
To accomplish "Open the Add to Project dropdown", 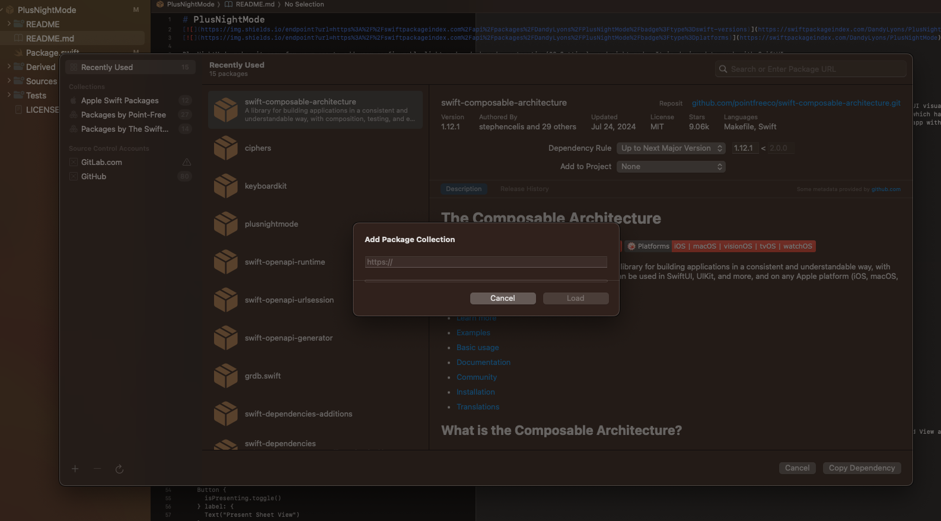I will (671, 166).
